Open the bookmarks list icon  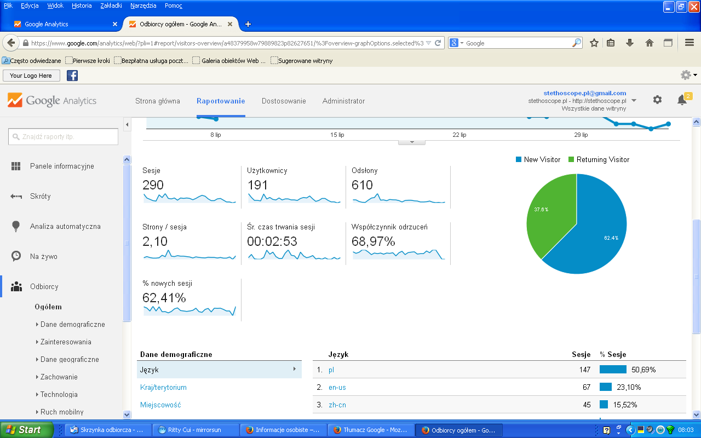click(611, 43)
